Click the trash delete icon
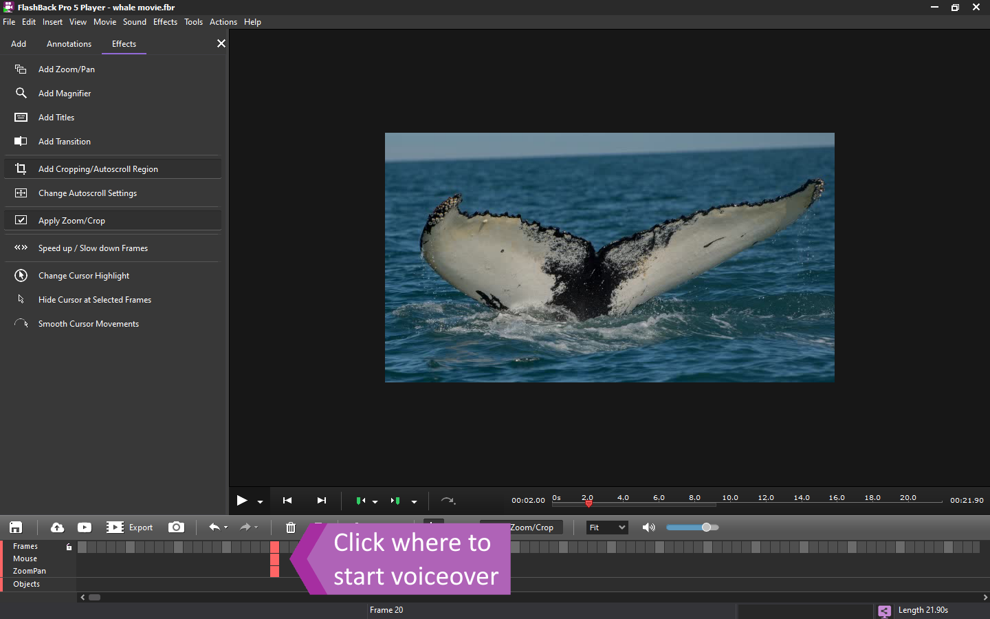Screen dimensions: 990x619 tap(291, 528)
